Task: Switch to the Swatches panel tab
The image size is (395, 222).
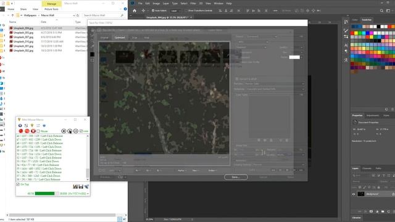Action: click(x=367, y=20)
